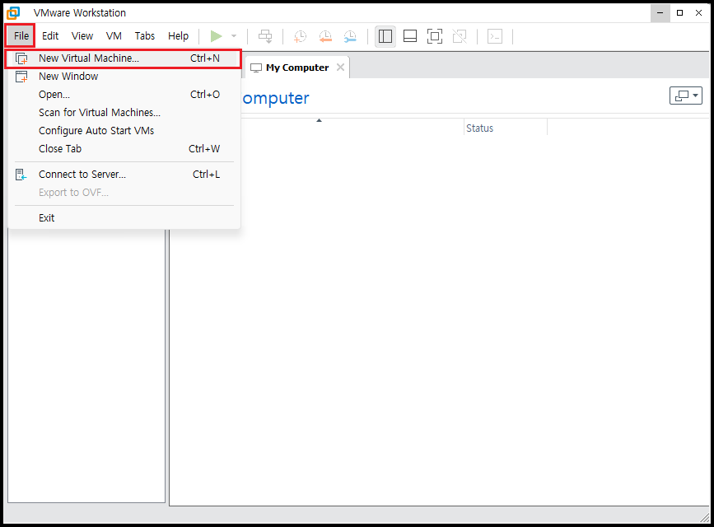714x527 pixels.
Task: Open the Snapshot Manager icon
Action: pyautogui.click(x=350, y=36)
